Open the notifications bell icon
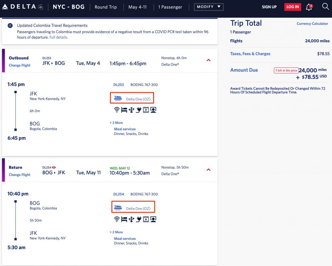 point(309,7)
